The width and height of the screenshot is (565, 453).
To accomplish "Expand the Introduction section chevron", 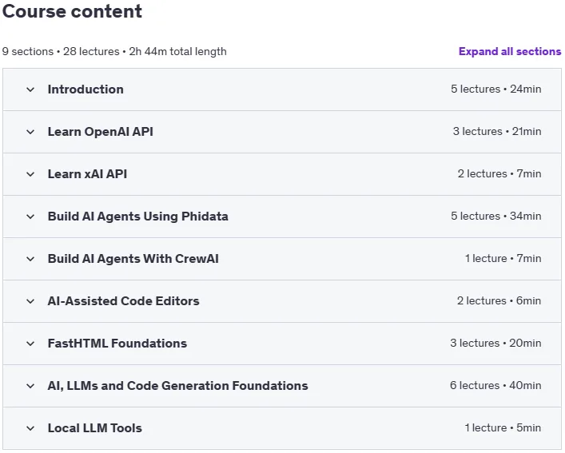I will [30, 89].
